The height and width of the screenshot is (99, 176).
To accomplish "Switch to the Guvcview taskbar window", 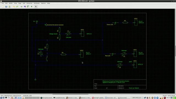I will tap(111, 98).
